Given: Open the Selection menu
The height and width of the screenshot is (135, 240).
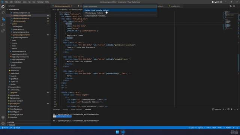Looking at the screenshot, I should pos(18,2).
